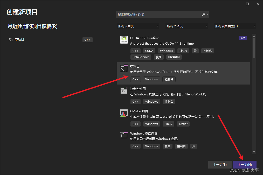Select the 控制台应用 console app icon
This screenshot has height=175, width=263.
124,91
